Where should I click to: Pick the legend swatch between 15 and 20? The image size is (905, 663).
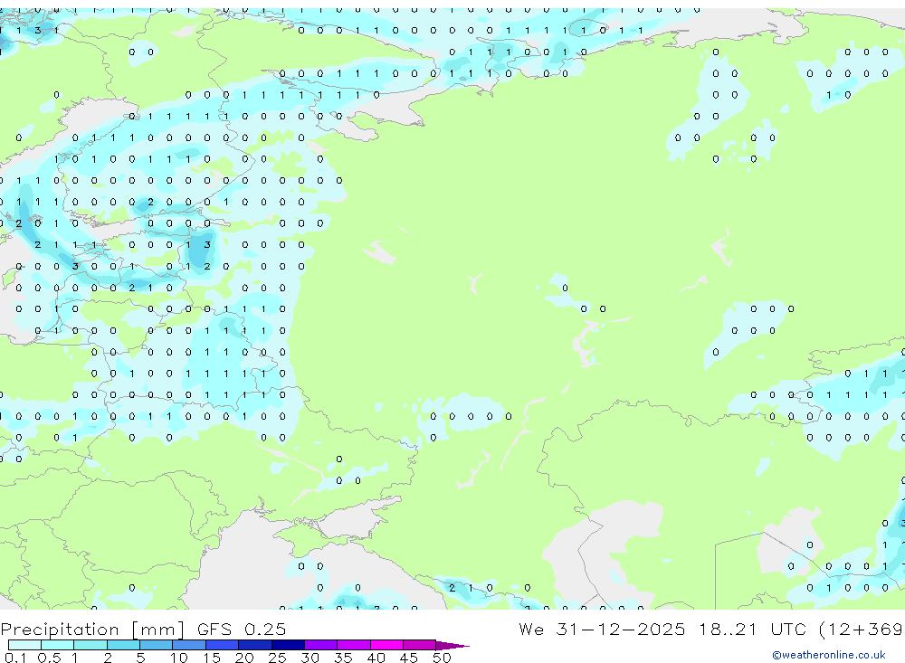[222, 645]
